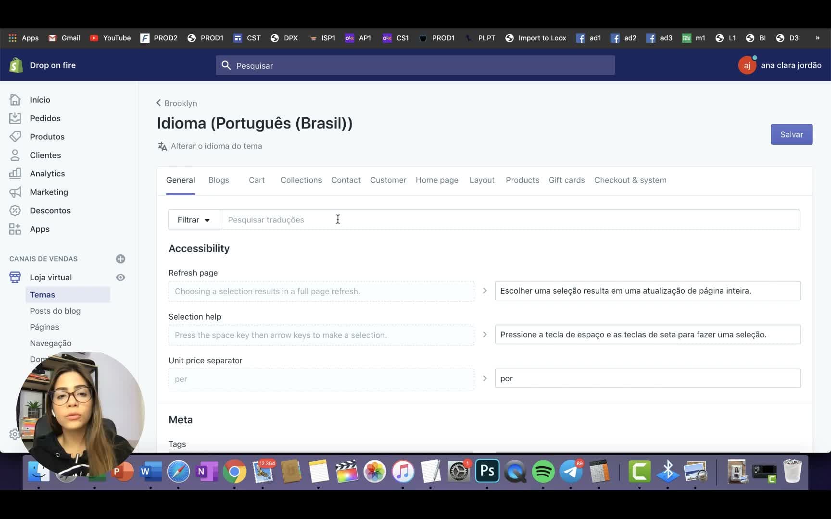831x519 pixels.
Task: Switch to Collections tab
Action: click(x=301, y=180)
